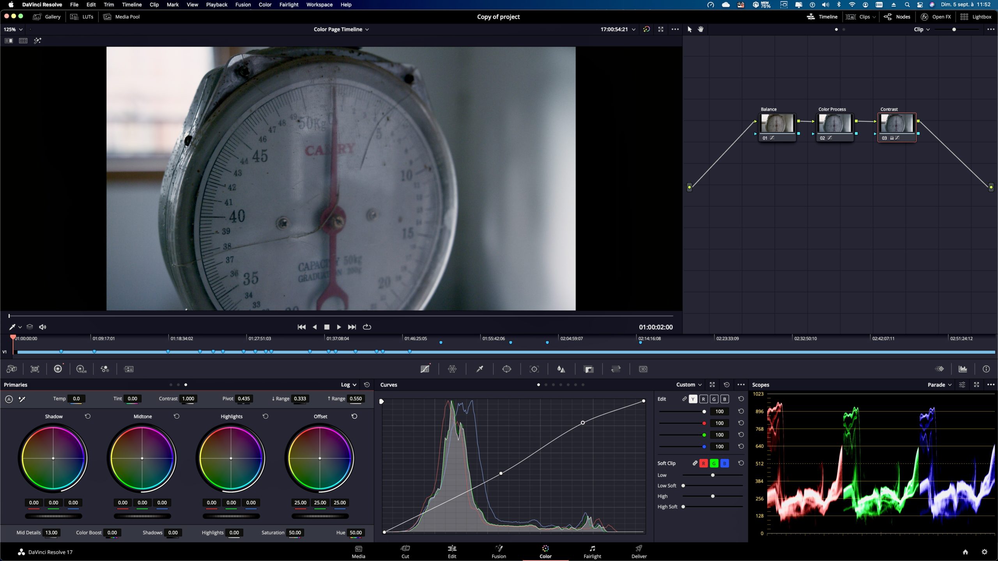Open the HDR color wheels palette

[x=81, y=369]
